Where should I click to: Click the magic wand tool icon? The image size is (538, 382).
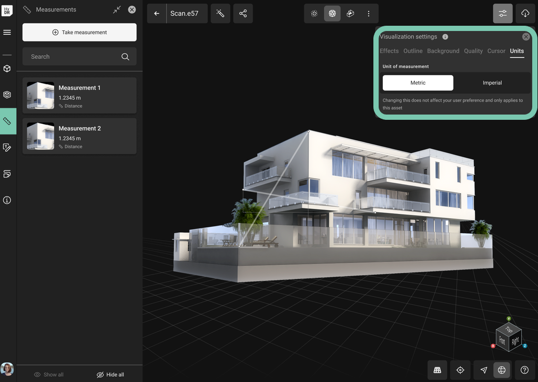point(220,14)
